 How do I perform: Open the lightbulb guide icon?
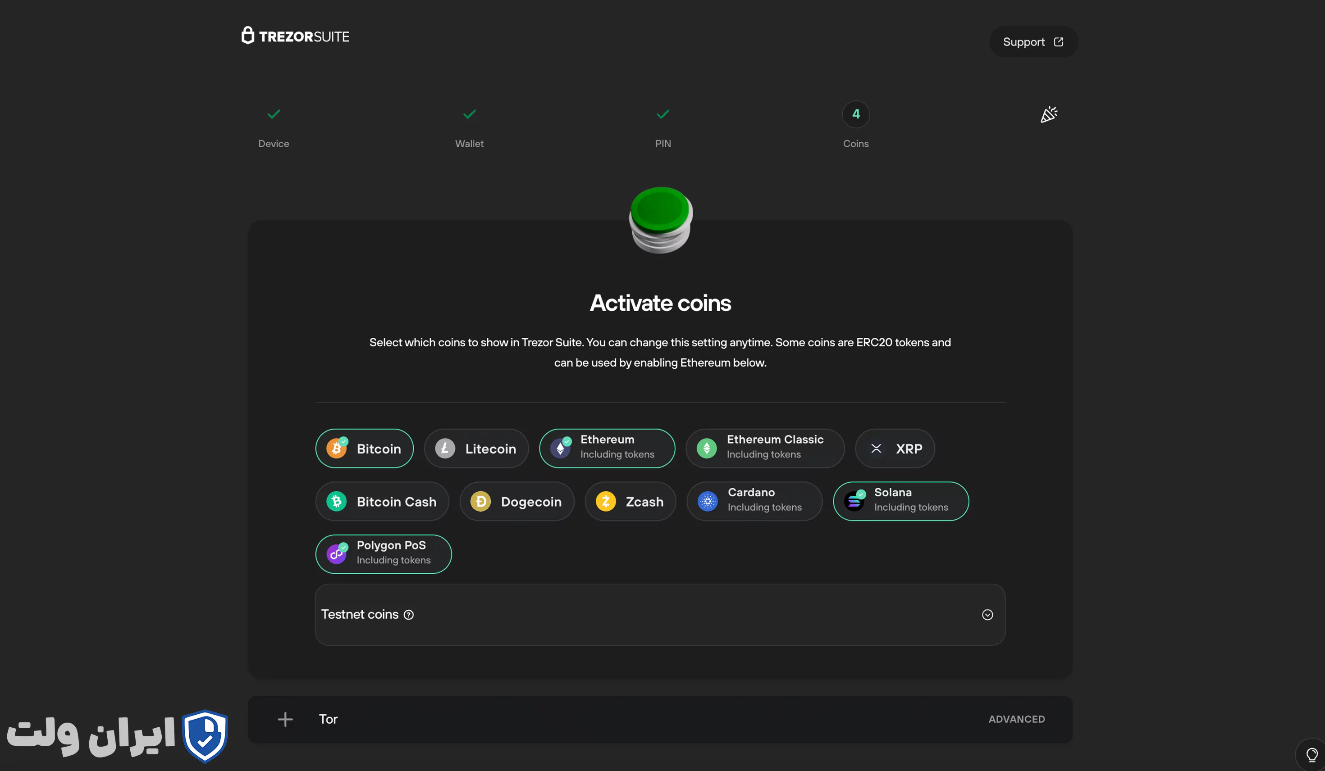(x=1311, y=755)
